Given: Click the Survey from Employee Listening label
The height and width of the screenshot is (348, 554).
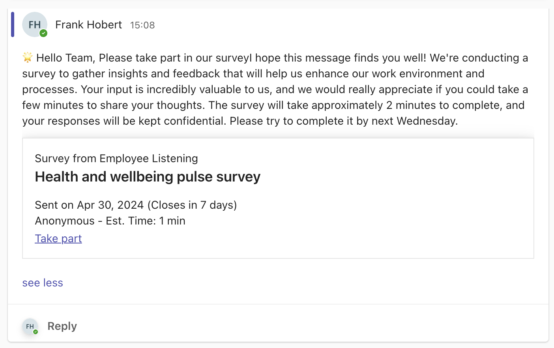Looking at the screenshot, I should click(x=116, y=159).
